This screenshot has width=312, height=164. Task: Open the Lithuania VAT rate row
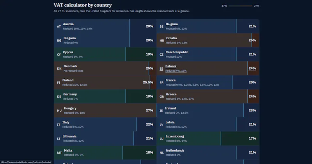click(105, 138)
